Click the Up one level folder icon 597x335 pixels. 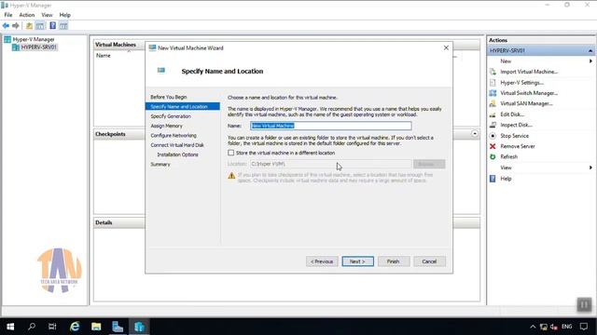pyautogui.click(x=29, y=26)
